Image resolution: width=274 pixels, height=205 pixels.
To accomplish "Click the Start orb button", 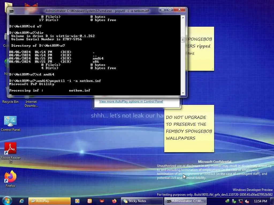I will coord(7,201).
